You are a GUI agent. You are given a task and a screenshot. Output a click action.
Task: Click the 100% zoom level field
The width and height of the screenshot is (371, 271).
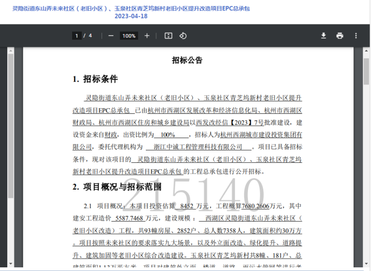[x=129, y=36]
